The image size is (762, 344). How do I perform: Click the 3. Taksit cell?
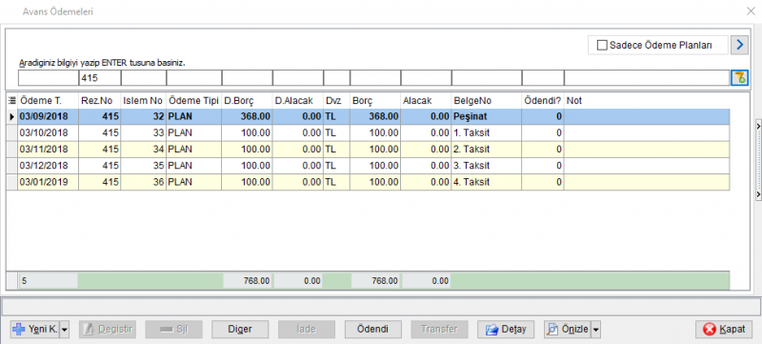click(487, 165)
